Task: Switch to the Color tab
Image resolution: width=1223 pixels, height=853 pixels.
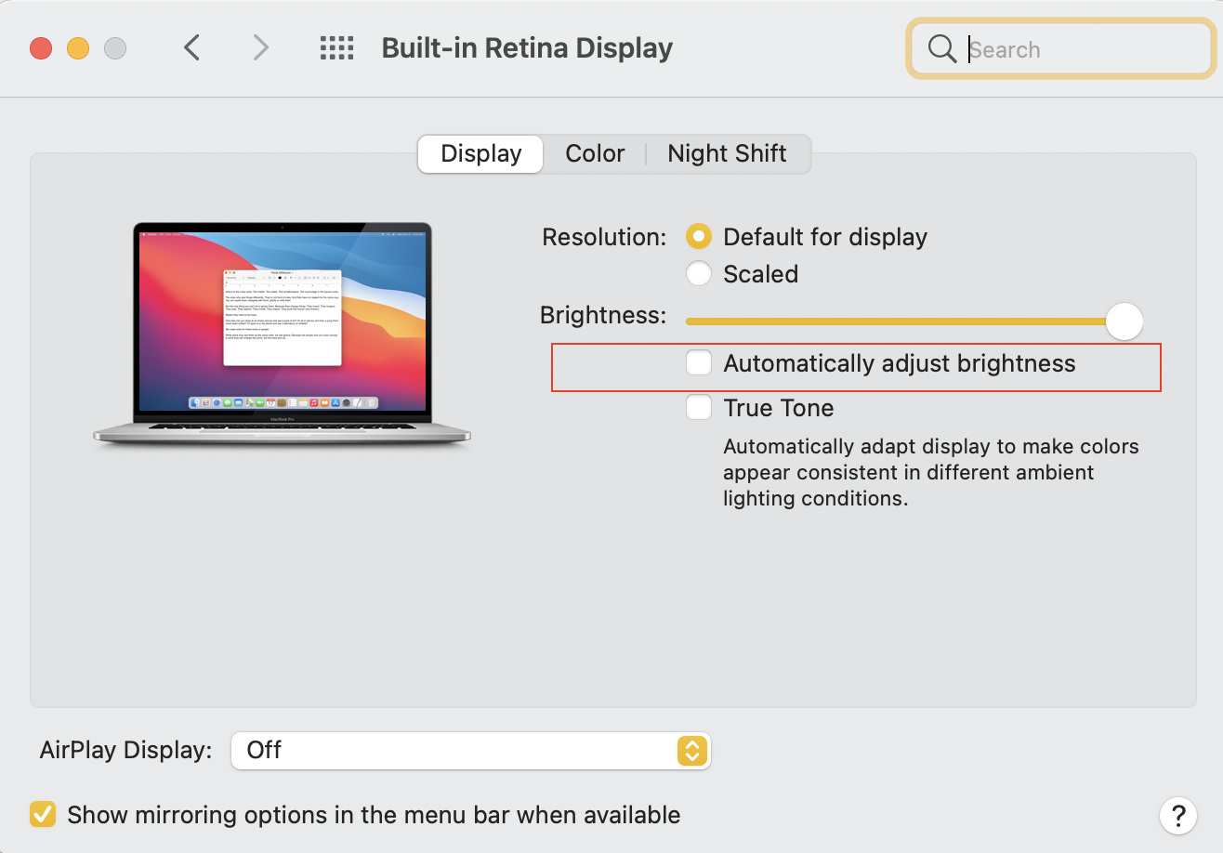Action: [594, 153]
